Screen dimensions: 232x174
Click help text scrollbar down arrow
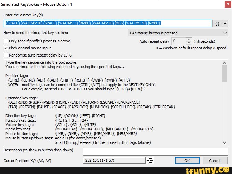pyautogui.click(x=225, y=143)
